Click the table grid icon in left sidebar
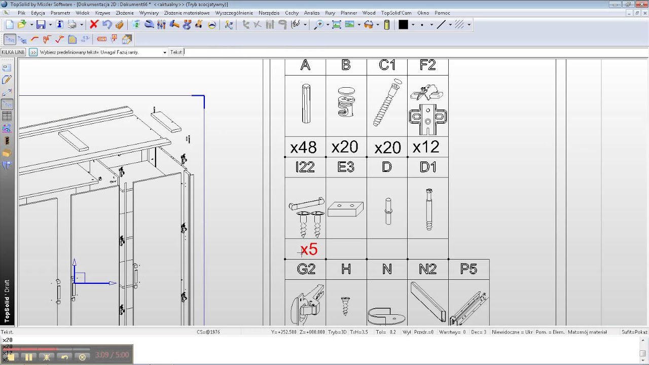Image resolution: width=649 pixels, height=365 pixels. [x=7, y=117]
